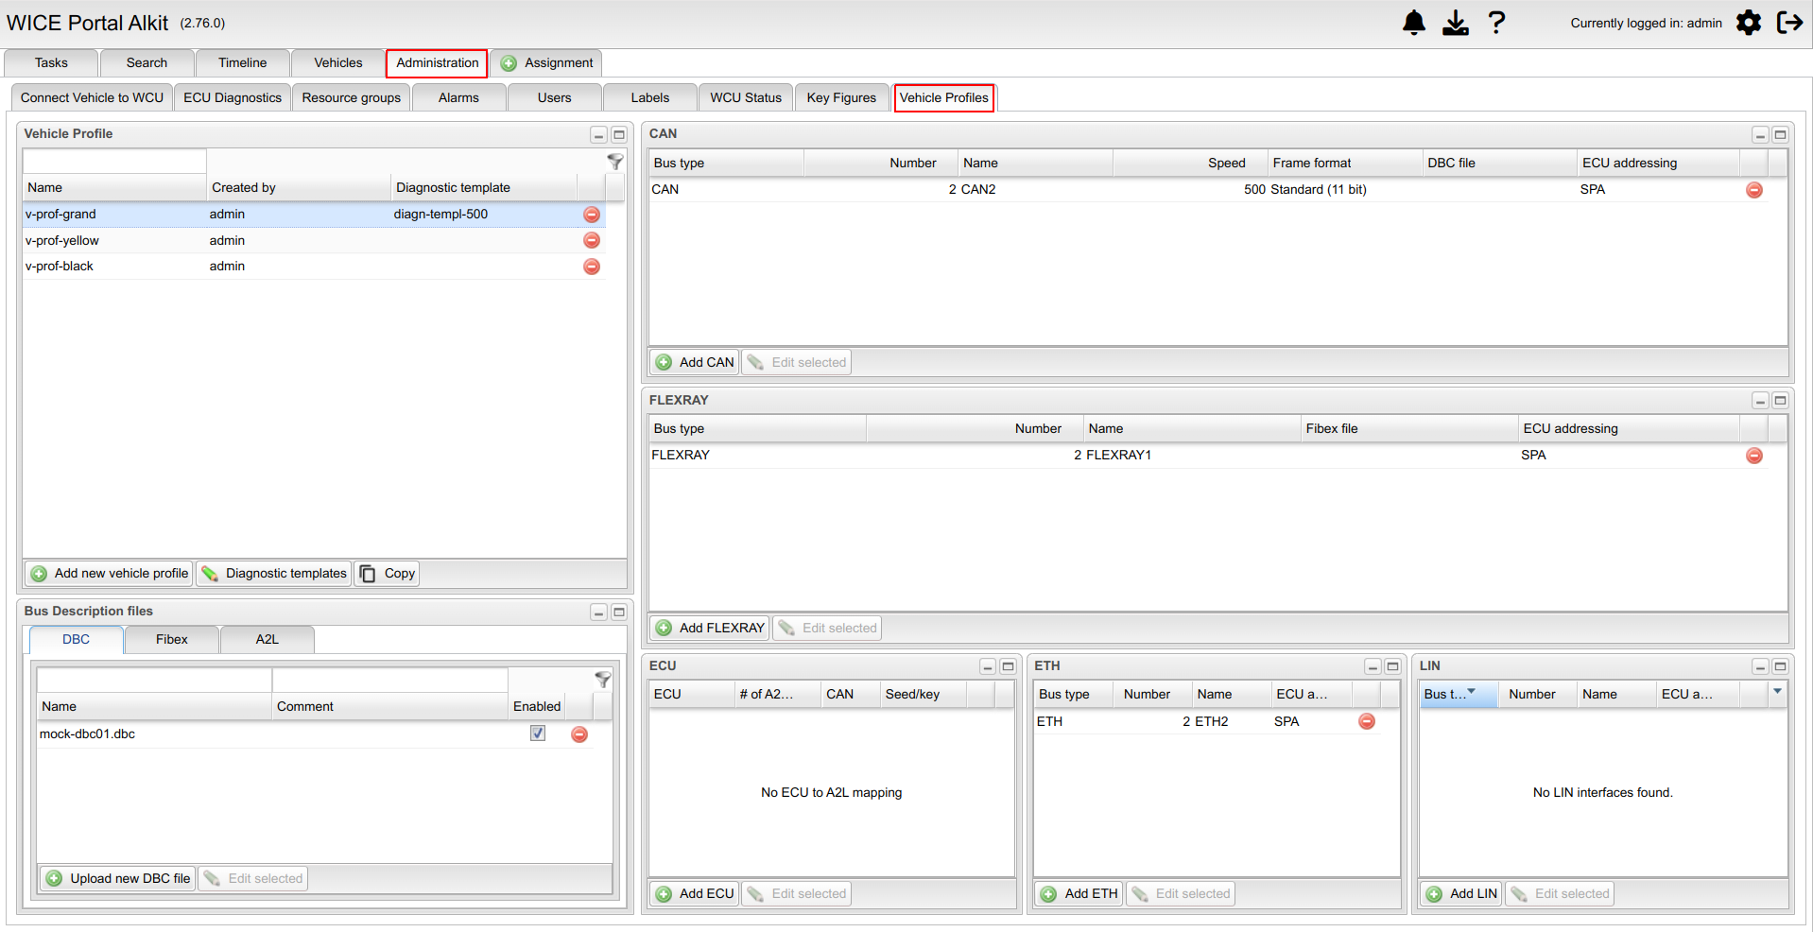Open settings gear icon
The width and height of the screenshot is (1813, 932).
click(1748, 23)
